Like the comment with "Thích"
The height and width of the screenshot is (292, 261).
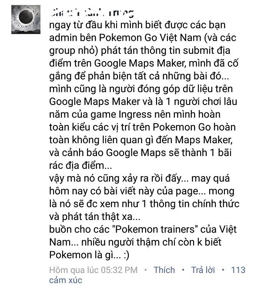tap(164, 270)
